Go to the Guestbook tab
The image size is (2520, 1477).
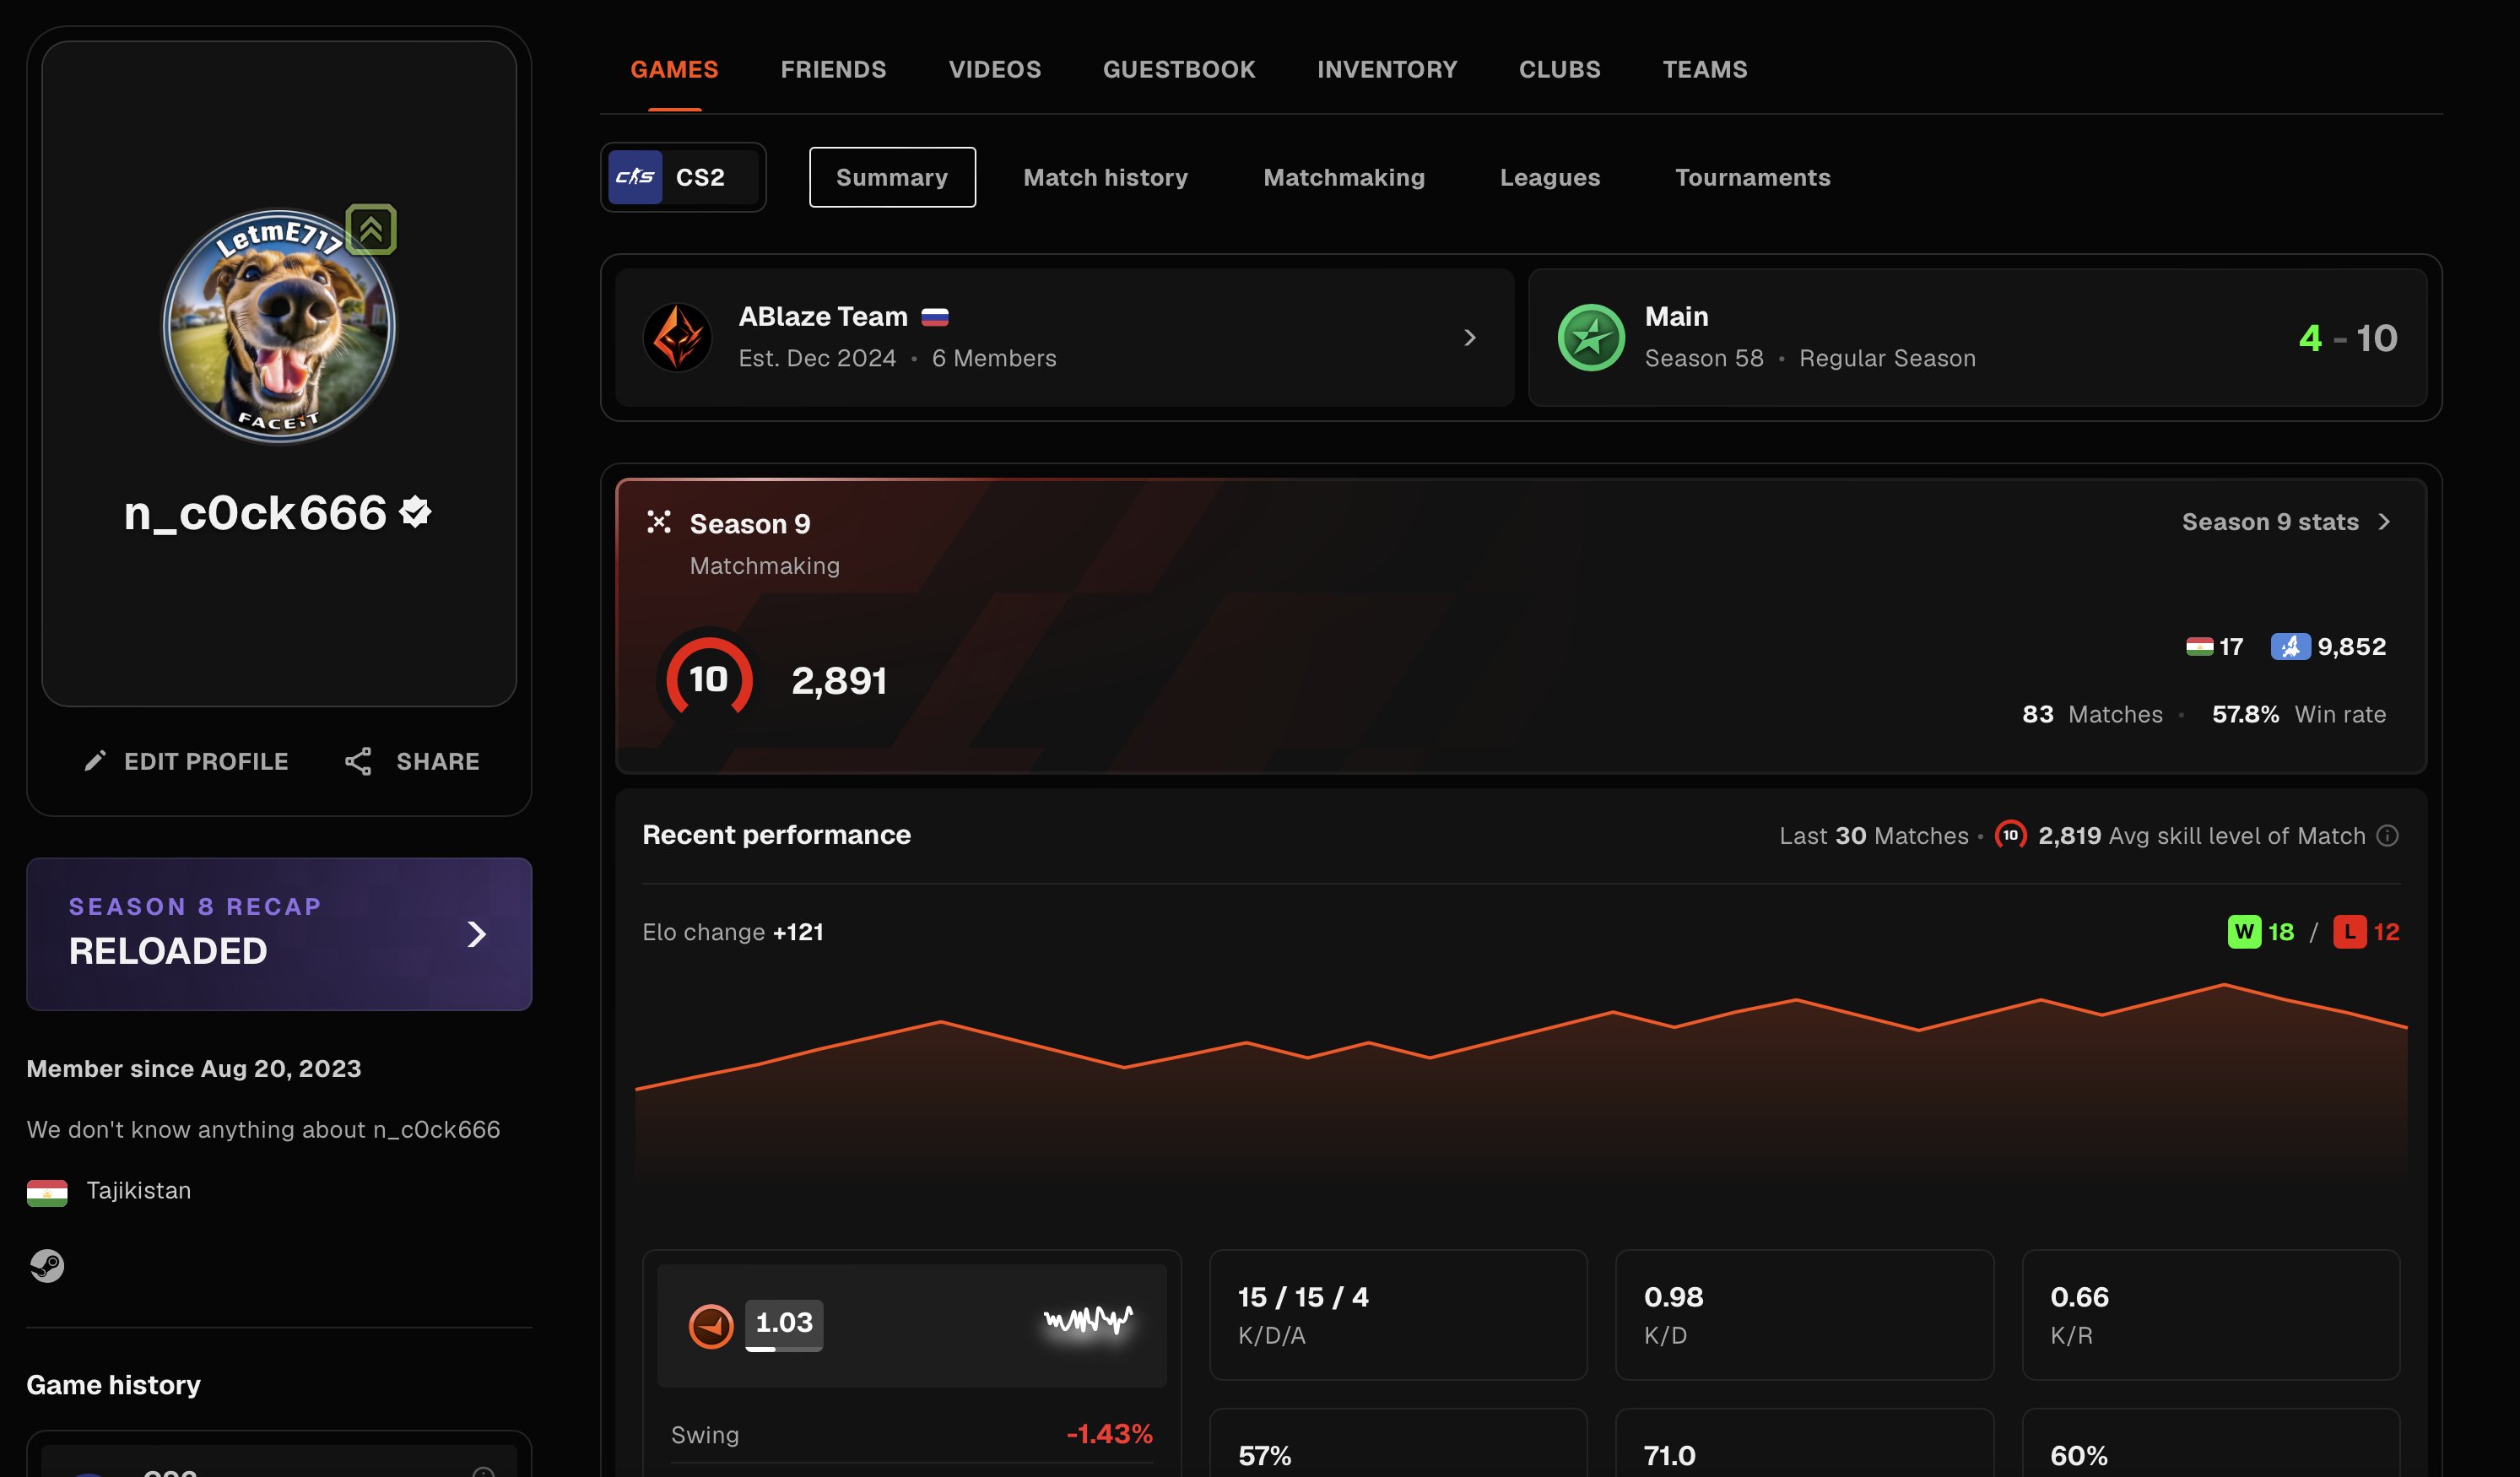click(1179, 69)
